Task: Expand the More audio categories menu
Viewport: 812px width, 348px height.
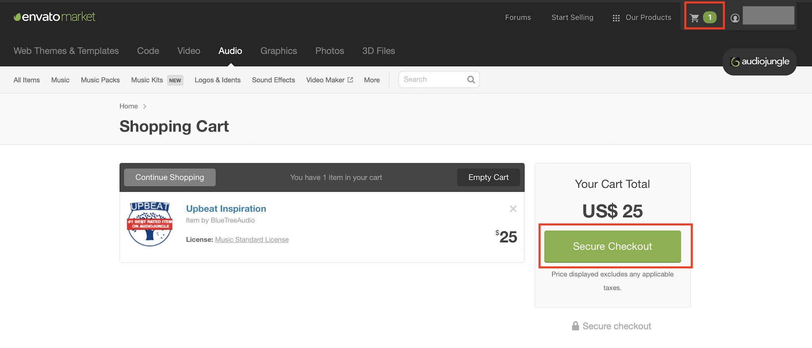Action: point(372,80)
